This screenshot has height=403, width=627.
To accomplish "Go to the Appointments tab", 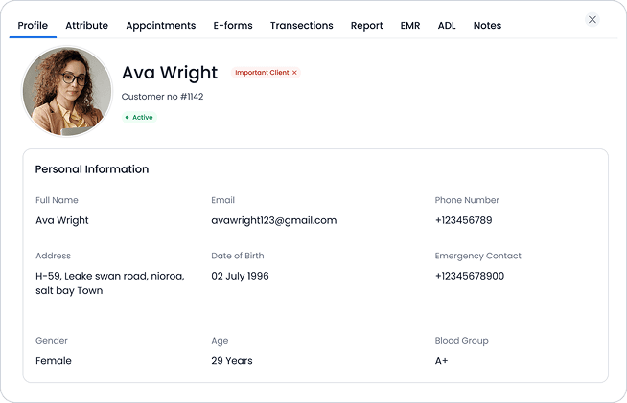I will click(x=161, y=26).
